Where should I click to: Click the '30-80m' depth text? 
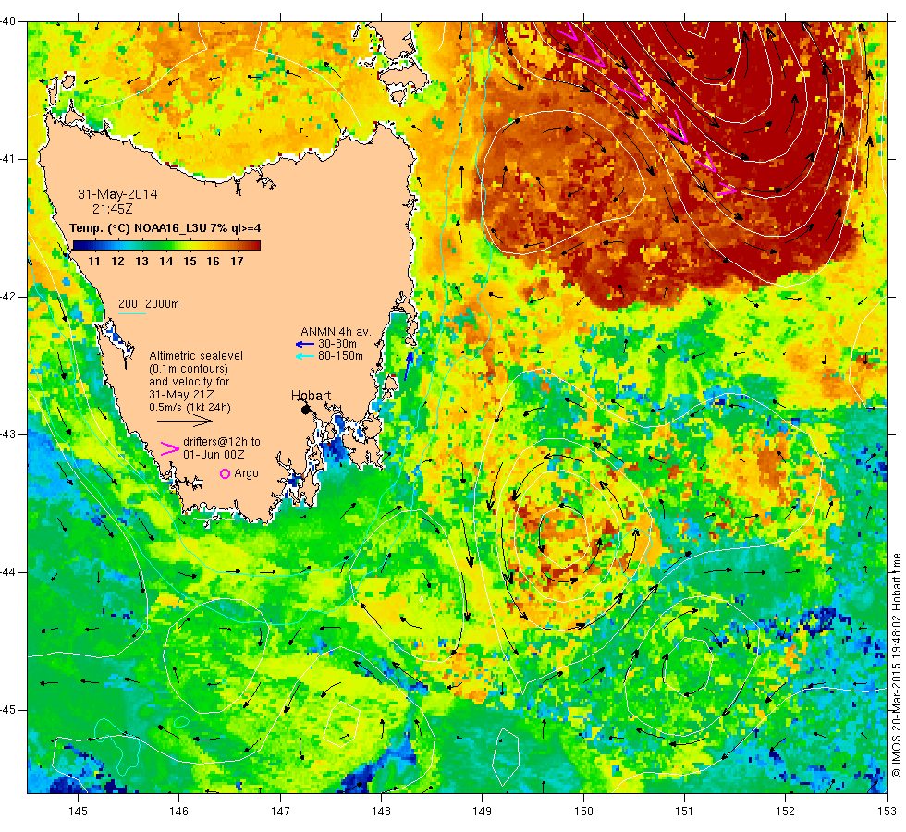point(337,344)
